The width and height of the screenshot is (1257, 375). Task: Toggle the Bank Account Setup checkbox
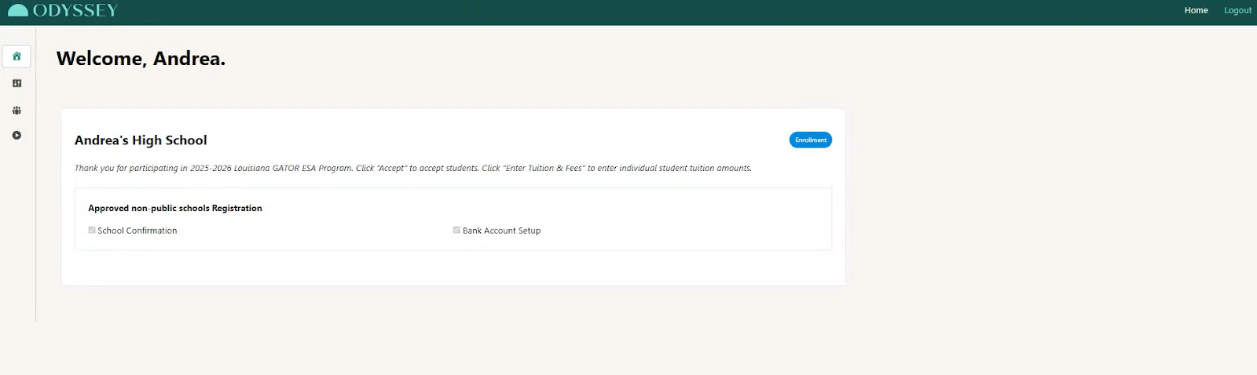[456, 230]
